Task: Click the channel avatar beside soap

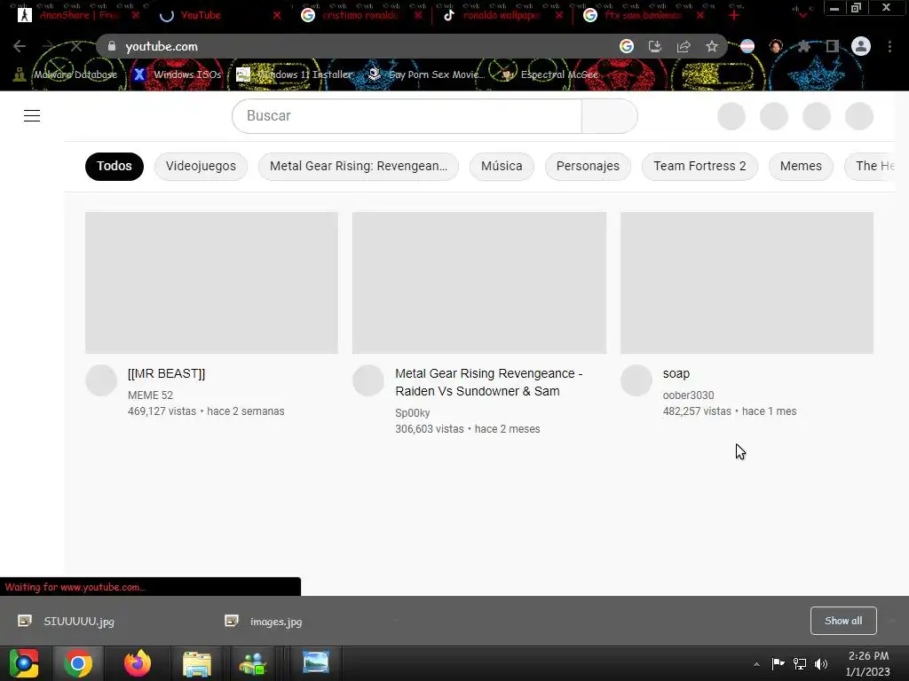Action: 636,380
